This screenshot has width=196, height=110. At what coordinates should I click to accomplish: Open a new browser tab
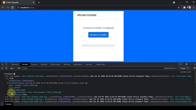[x=39, y=2]
